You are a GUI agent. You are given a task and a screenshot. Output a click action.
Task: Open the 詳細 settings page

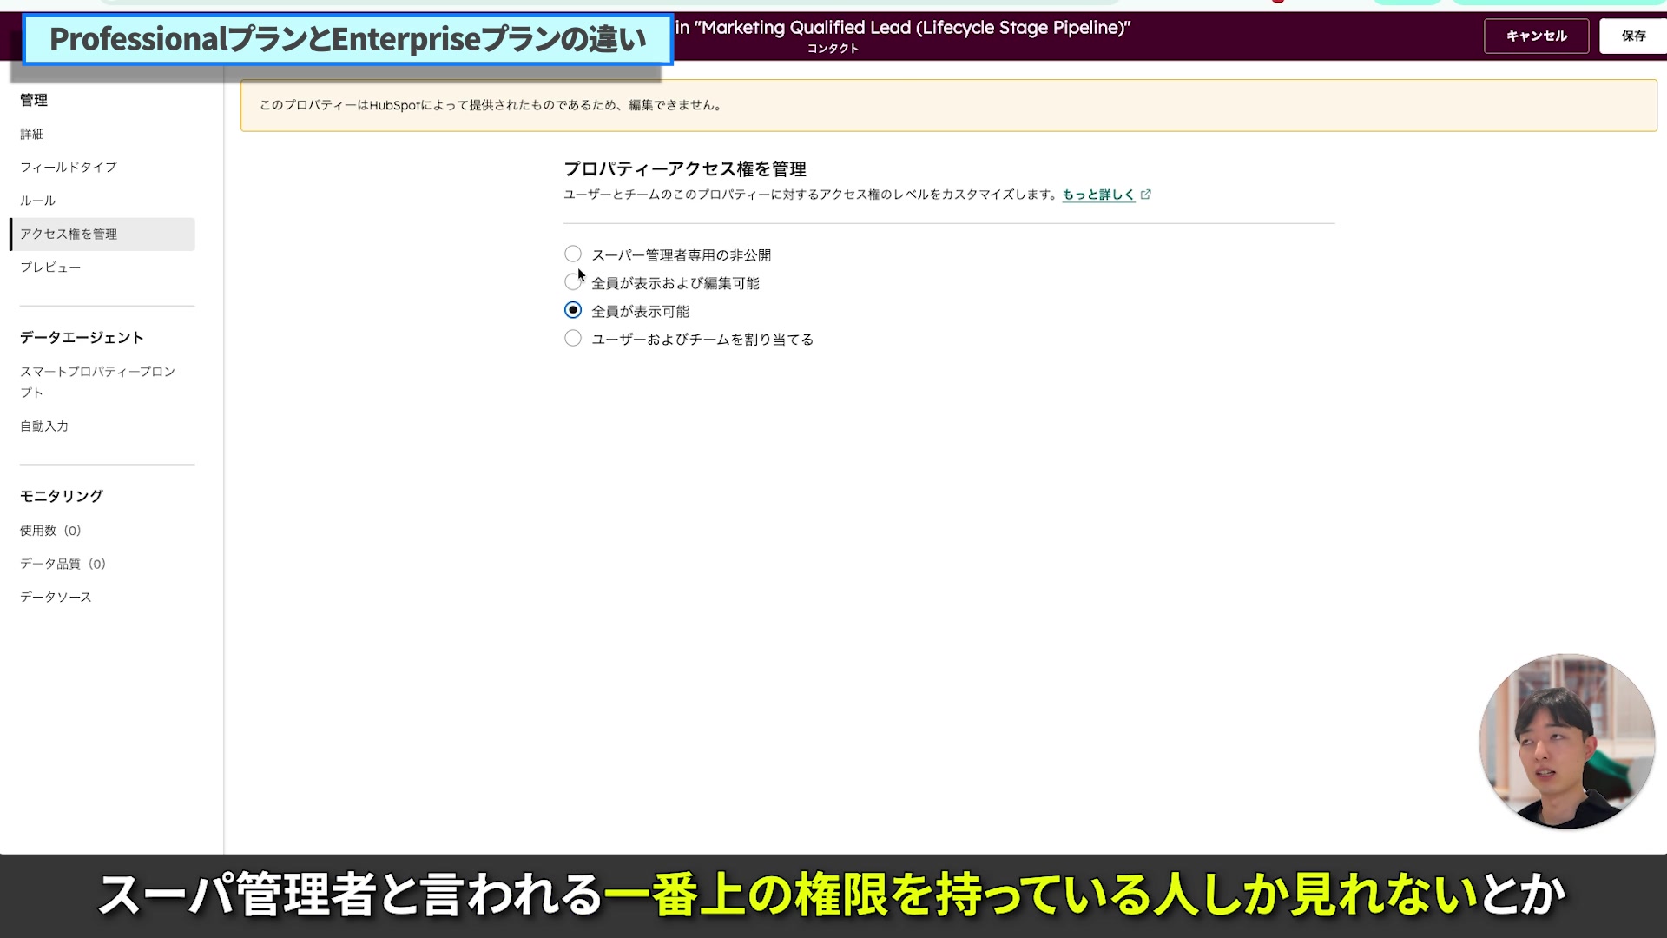coord(32,134)
